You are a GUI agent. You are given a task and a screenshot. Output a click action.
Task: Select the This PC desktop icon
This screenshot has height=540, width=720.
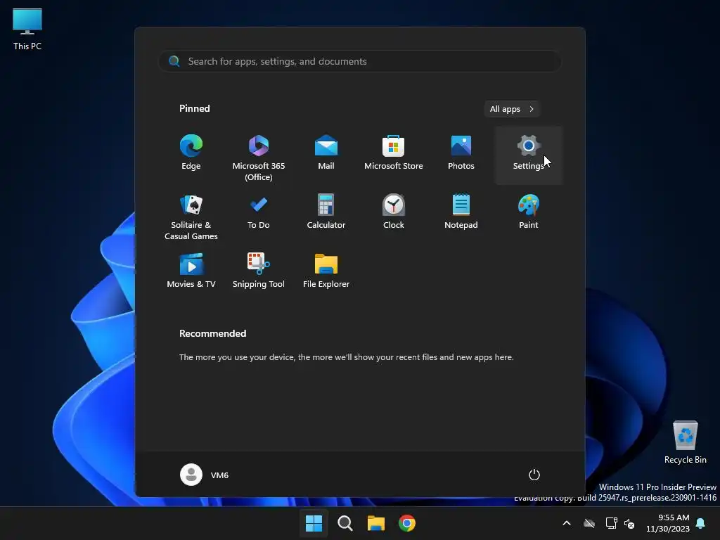tap(27, 30)
